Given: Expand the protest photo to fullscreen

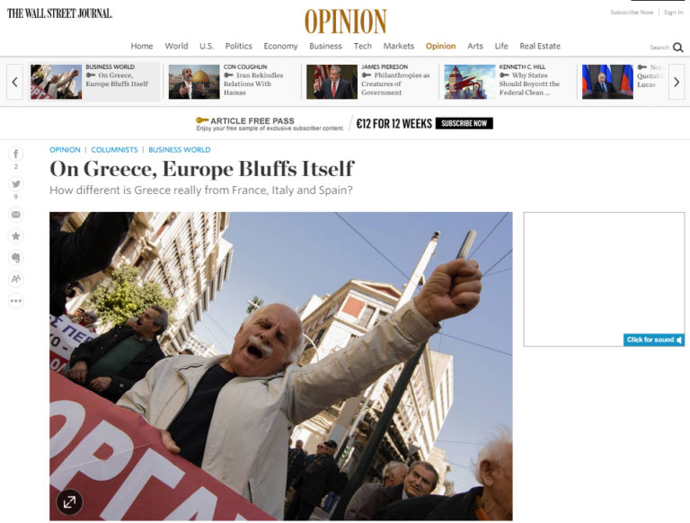Looking at the screenshot, I should tap(69, 501).
